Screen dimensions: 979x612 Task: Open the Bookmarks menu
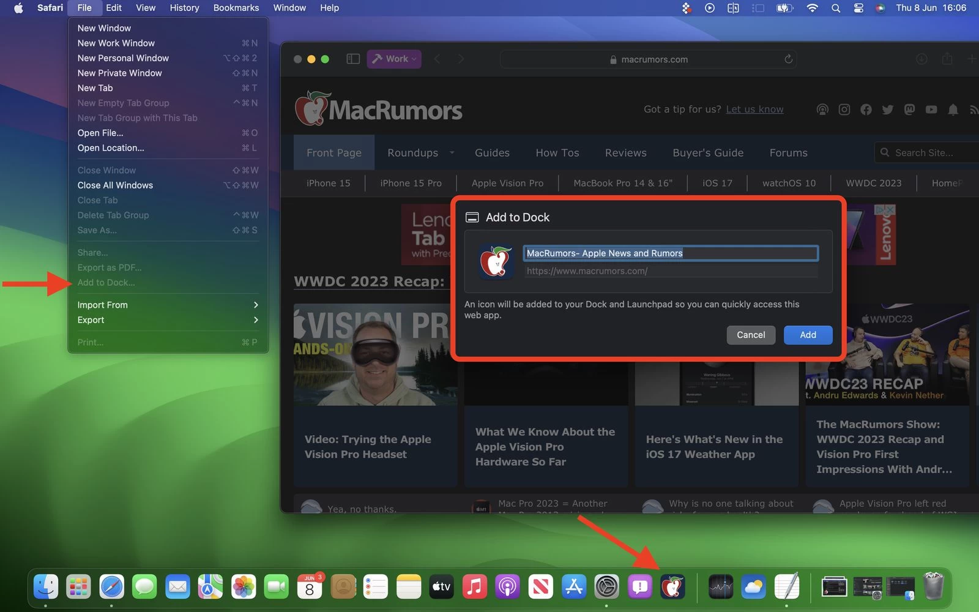[x=236, y=8]
